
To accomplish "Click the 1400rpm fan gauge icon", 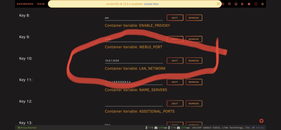I will pos(156,128).
